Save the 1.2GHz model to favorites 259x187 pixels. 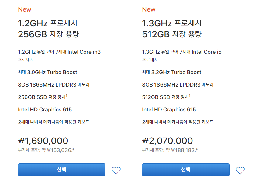[x=116, y=171]
